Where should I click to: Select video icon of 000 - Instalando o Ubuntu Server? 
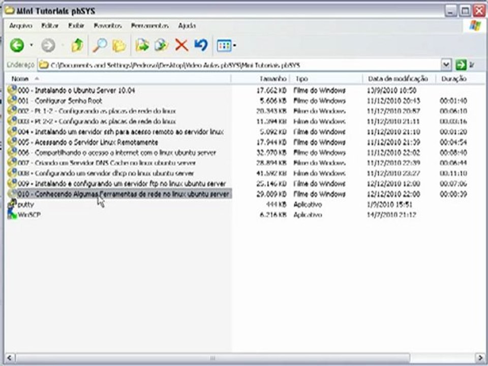[12, 90]
